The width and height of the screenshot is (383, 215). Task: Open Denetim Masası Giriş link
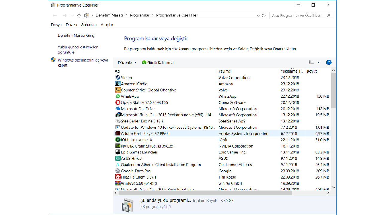click(76, 36)
